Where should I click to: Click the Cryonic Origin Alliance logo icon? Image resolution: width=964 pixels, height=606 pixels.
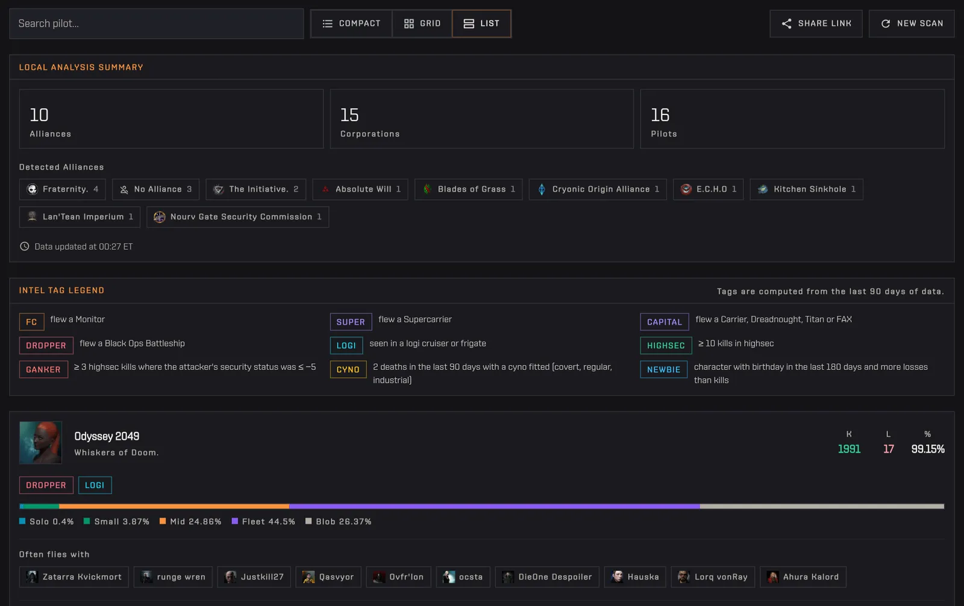click(542, 189)
